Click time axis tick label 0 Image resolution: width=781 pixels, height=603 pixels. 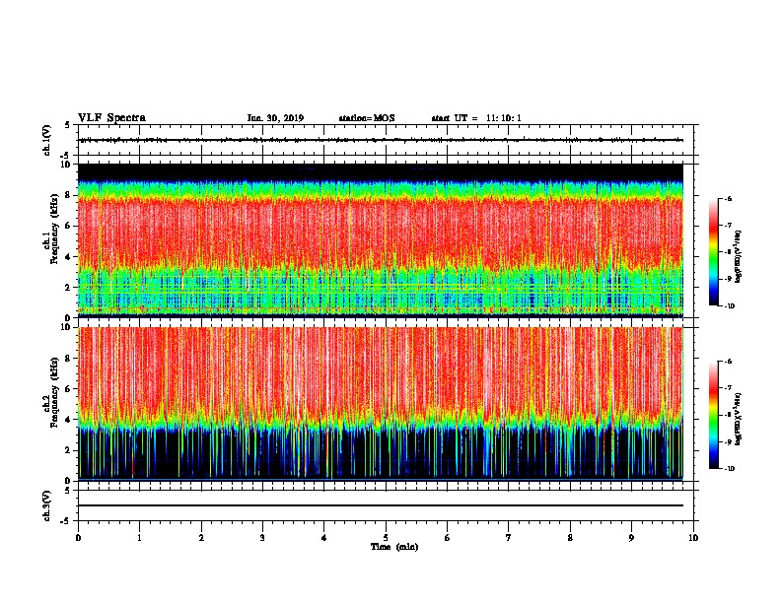[x=78, y=538]
